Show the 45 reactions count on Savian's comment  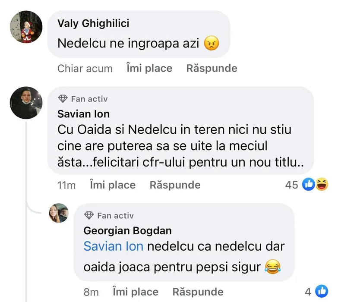(x=292, y=185)
